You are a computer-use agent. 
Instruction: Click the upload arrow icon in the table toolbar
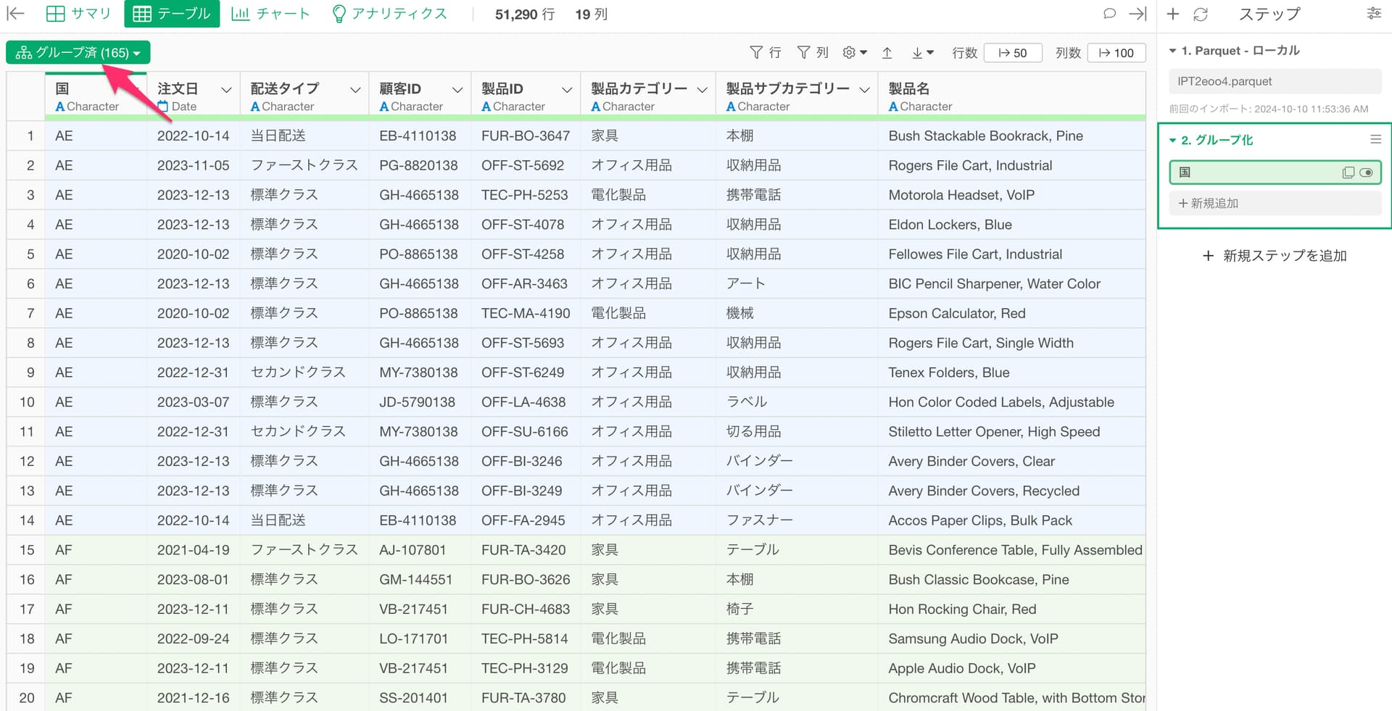click(887, 53)
